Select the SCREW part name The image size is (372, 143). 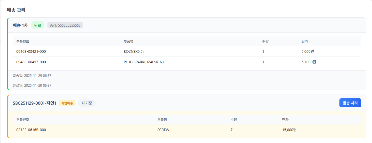click(x=163, y=130)
